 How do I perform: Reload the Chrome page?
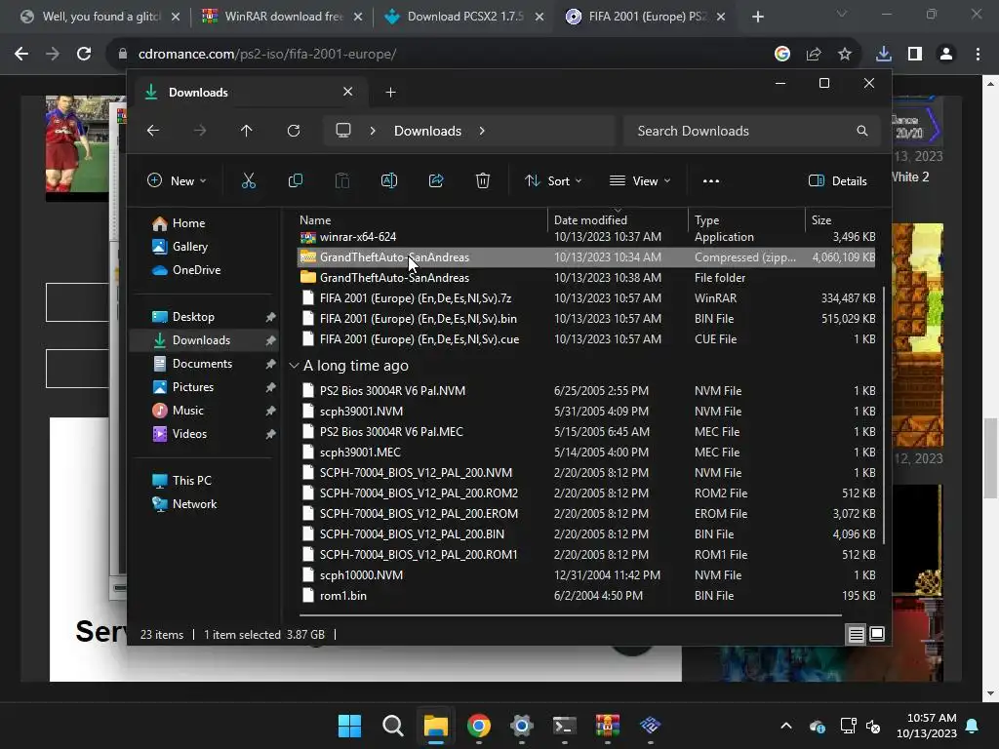[84, 55]
